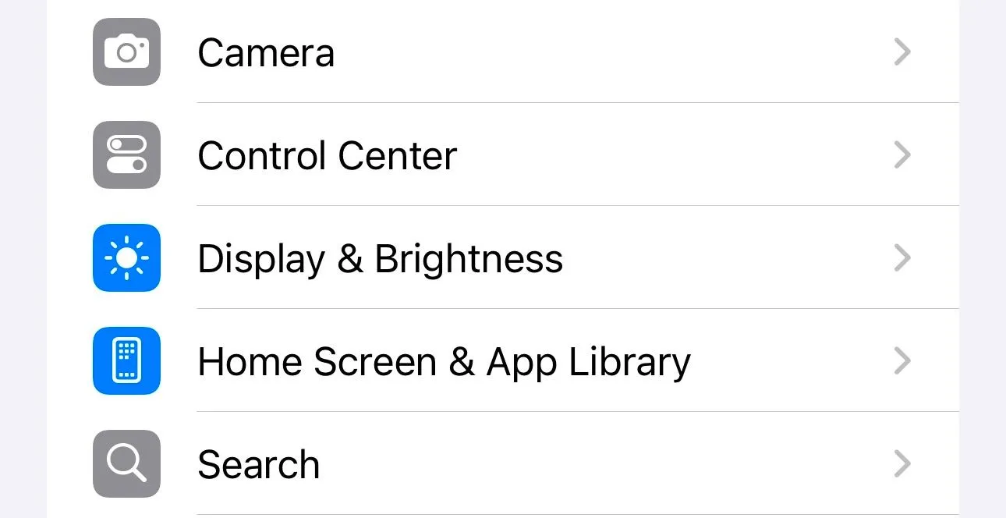
Task: Click blank space after Home Screen & App Library
Action: pyautogui.click(x=788, y=361)
